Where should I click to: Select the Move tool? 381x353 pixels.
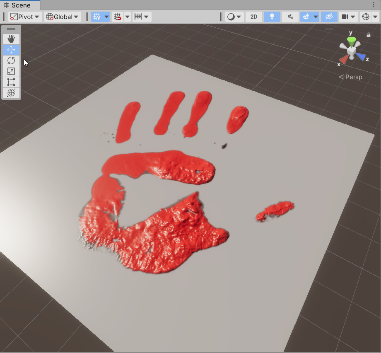point(11,50)
